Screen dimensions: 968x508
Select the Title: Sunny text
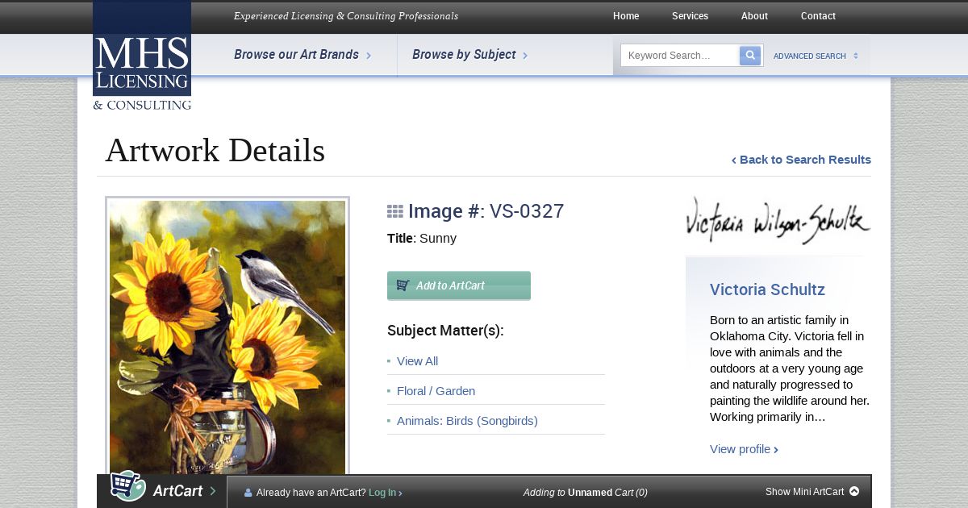[x=422, y=239]
